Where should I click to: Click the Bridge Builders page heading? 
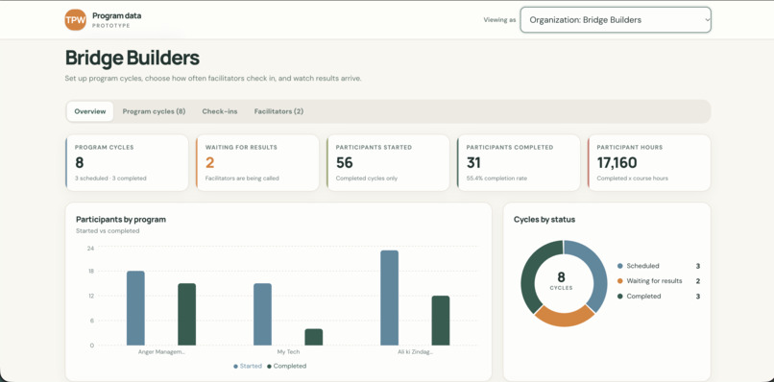pyautogui.click(x=133, y=59)
